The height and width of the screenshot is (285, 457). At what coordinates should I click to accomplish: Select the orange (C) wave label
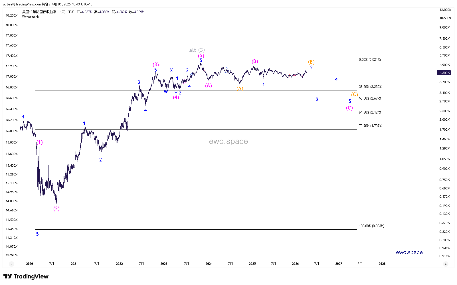[354, 94]
